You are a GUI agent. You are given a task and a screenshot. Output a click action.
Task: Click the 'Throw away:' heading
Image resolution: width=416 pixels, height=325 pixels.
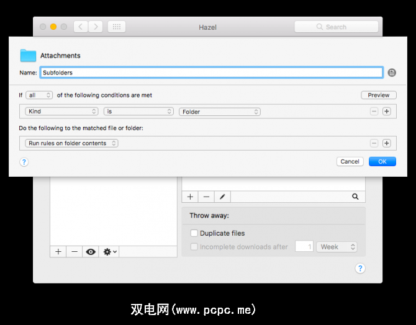(x=209, y=215)
